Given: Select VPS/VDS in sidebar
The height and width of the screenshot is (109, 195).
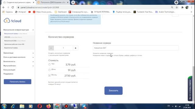Looking at the screenshot, I should pyautogui.click(x=13, y=37).
